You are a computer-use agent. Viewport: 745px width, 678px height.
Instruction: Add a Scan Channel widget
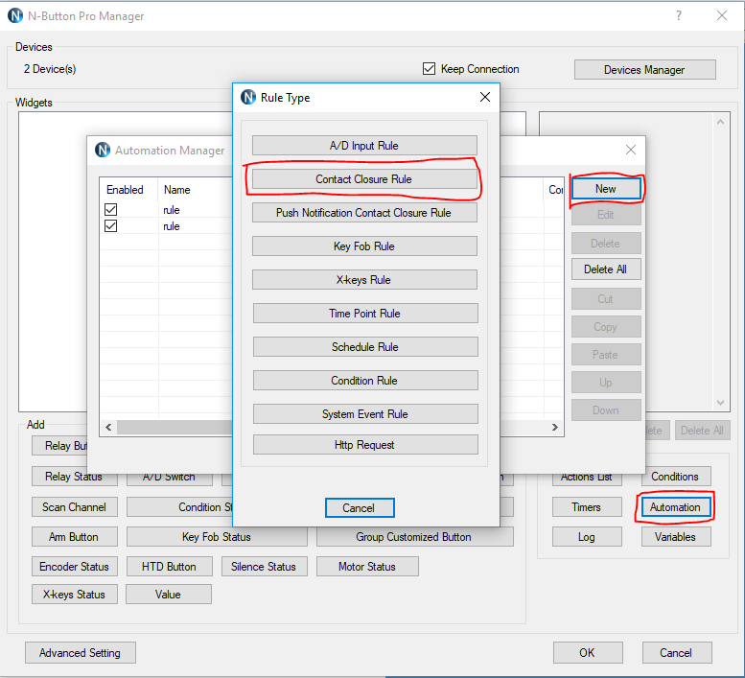pos(75,507)
